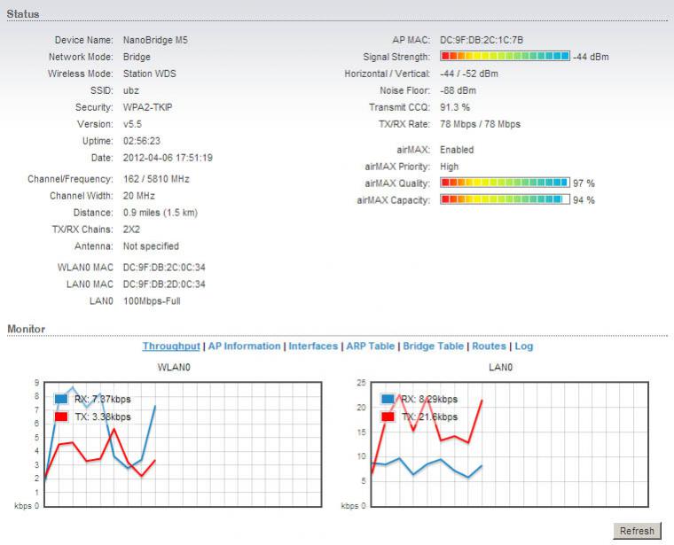674x545 pixels.
Task: Click the LAN0 graph title
Action: coord(500,367)
